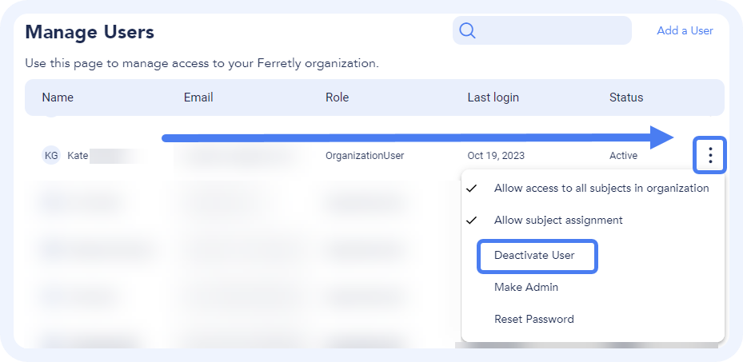The width and height of the screenshot is (743, 362).
Task: Click the KG avatar icon
Action: click(51, 155)
